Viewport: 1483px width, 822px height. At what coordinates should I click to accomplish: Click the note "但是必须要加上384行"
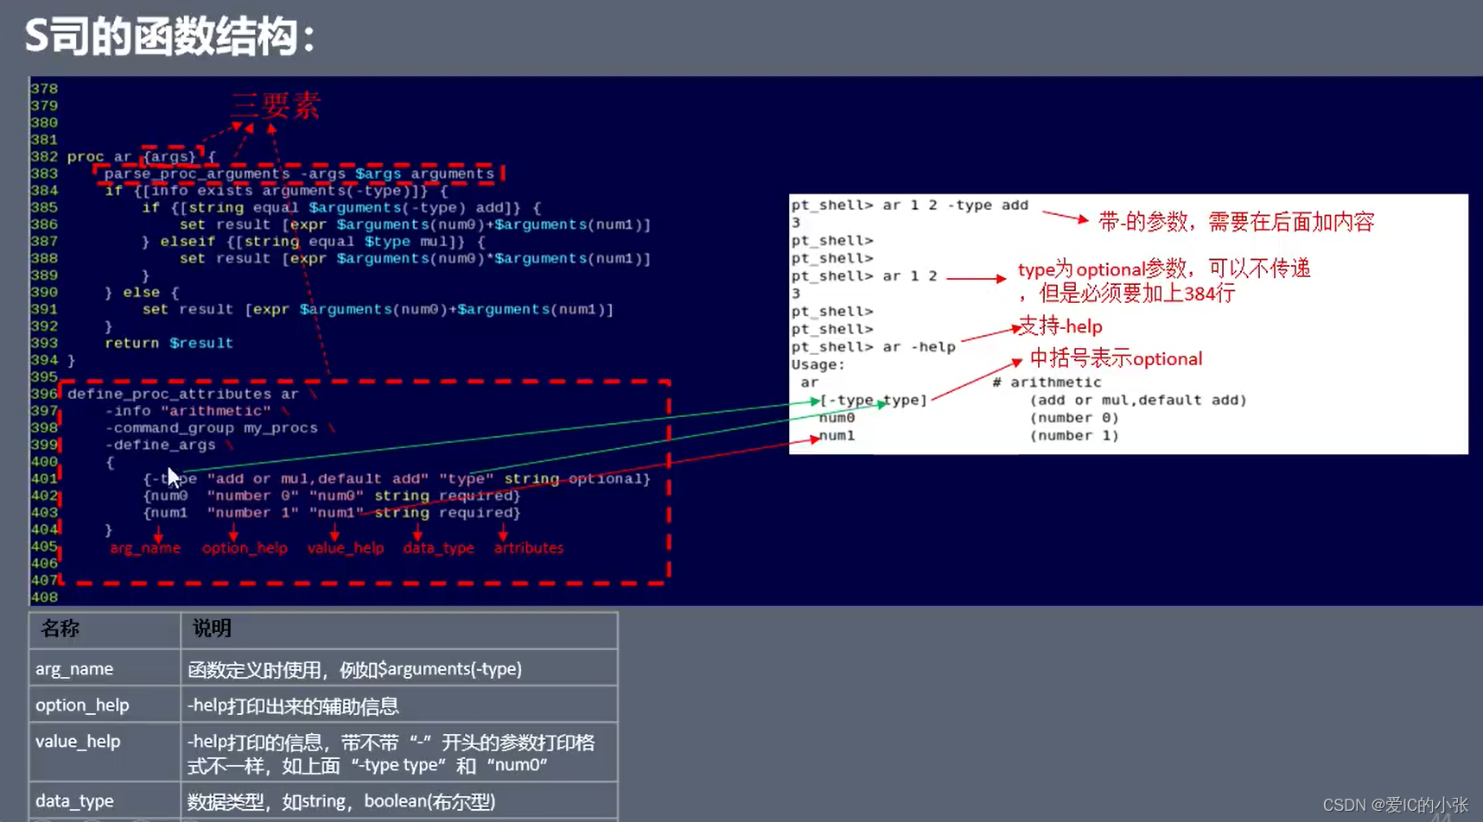1136,294
